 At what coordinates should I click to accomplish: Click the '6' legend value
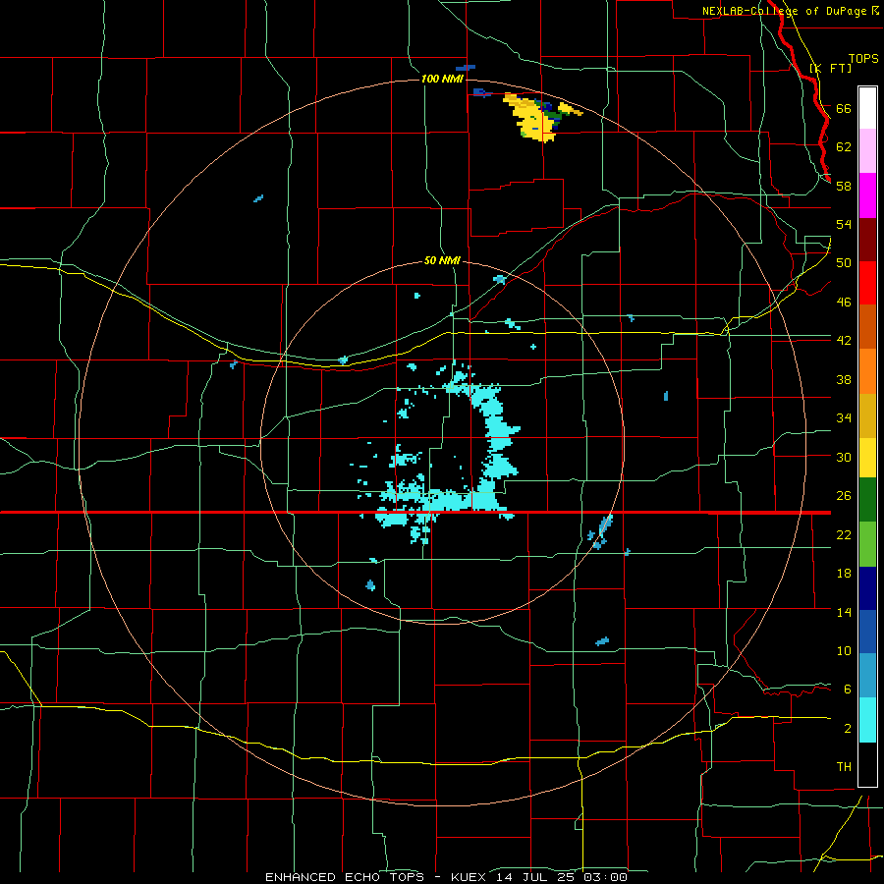[x=847, y=690]
